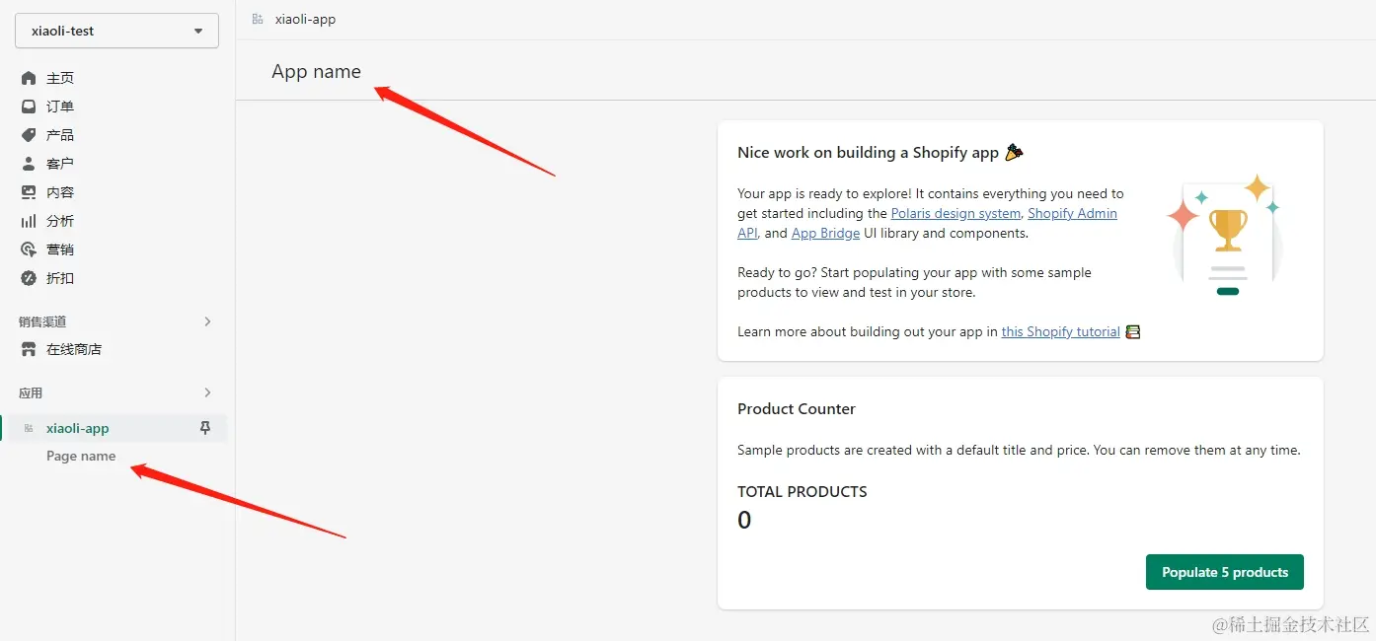The width and height of the screenshot is (1376, 641).
Task: Click the TOTAL PRODUCTS label
Action: pos(803,491)
